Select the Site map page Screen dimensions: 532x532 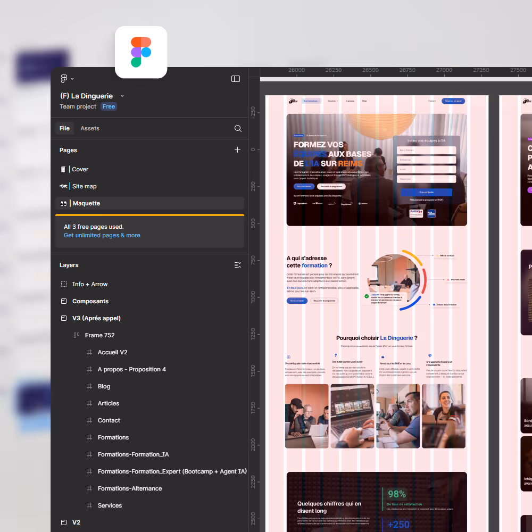pos(149,186)
